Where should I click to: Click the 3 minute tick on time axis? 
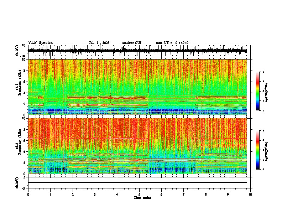pos(95,194)
